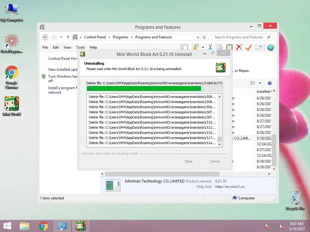Click the Copy toolbar icon
The width and height of the screenshot is (310, 232).
(x=220, y=47)
